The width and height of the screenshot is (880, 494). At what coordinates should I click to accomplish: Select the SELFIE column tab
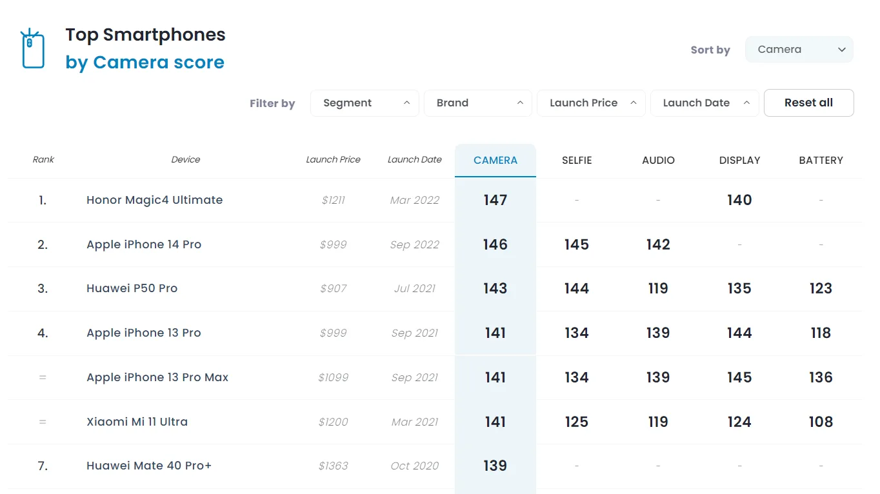pos(577,160)
